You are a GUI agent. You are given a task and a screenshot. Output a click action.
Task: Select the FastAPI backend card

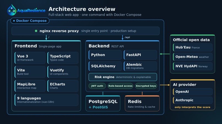click(140, 55)
